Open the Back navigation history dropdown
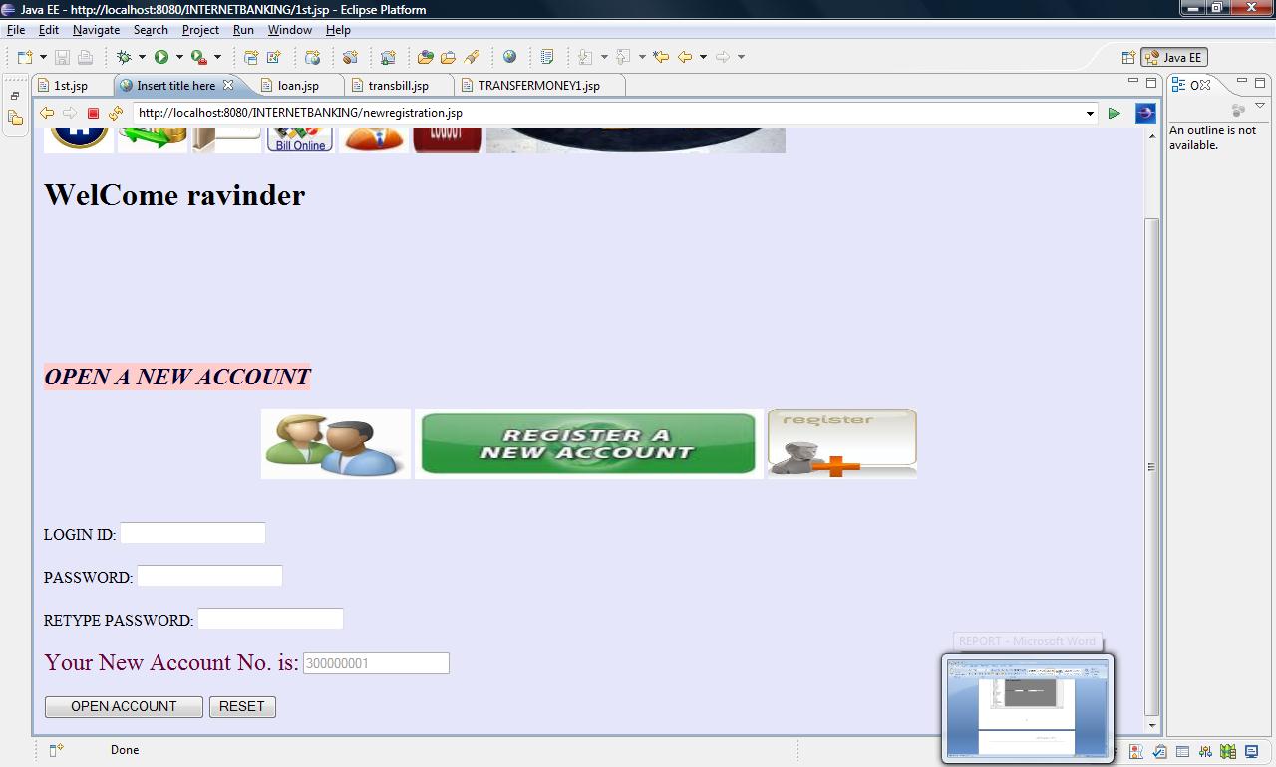Image resolution: width=1276 pixels, height=767 pixels. (703, 57)
